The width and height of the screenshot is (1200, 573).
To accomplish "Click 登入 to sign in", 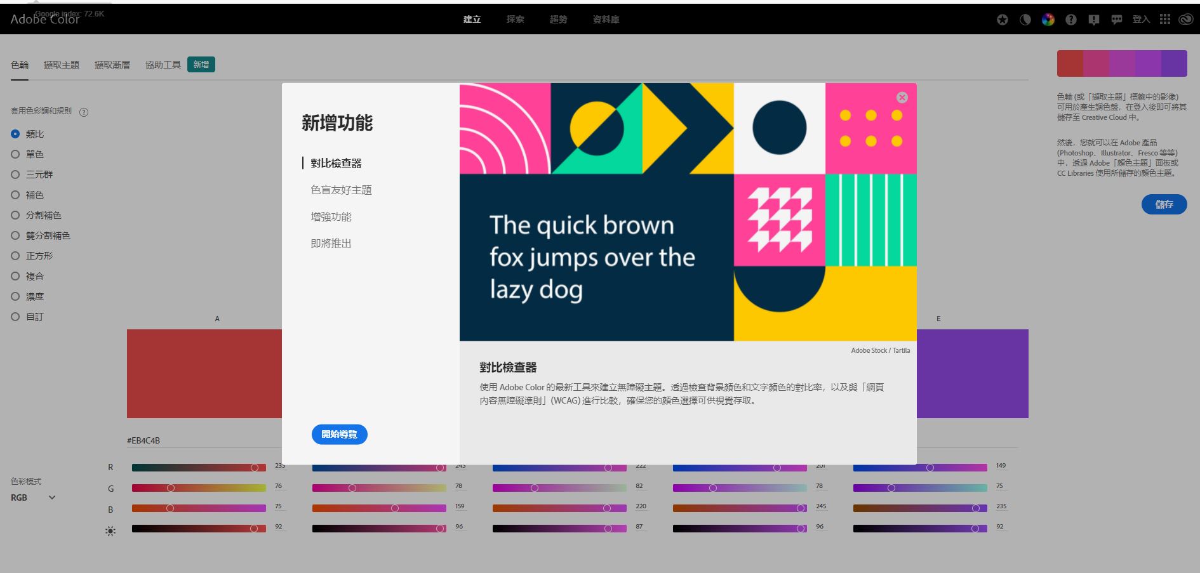I will click(1141, 20).
